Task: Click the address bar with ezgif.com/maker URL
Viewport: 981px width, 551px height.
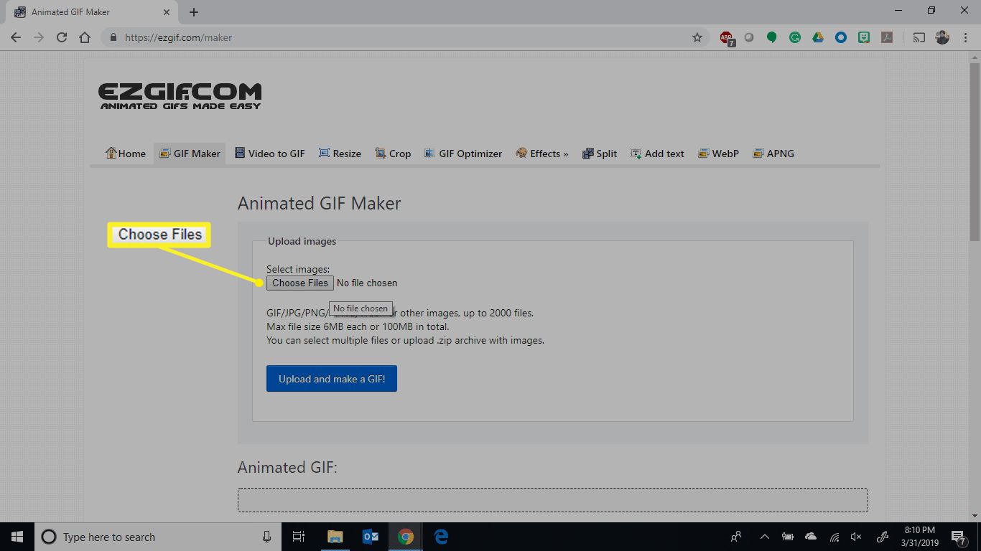Action: [x=406, y=37]
